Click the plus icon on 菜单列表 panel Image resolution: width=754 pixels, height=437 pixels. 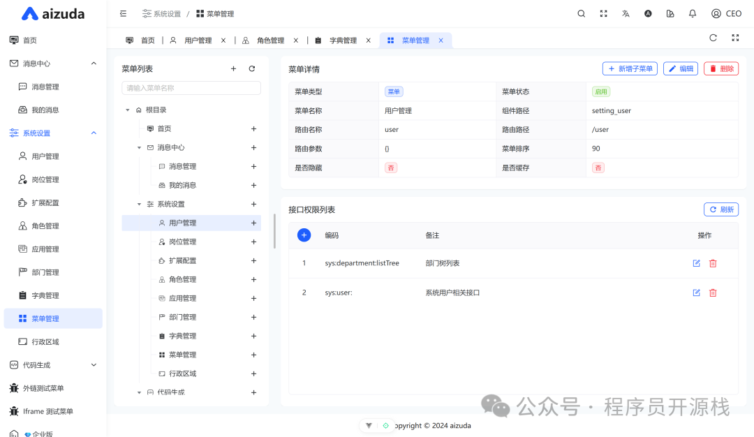(233, 68)
